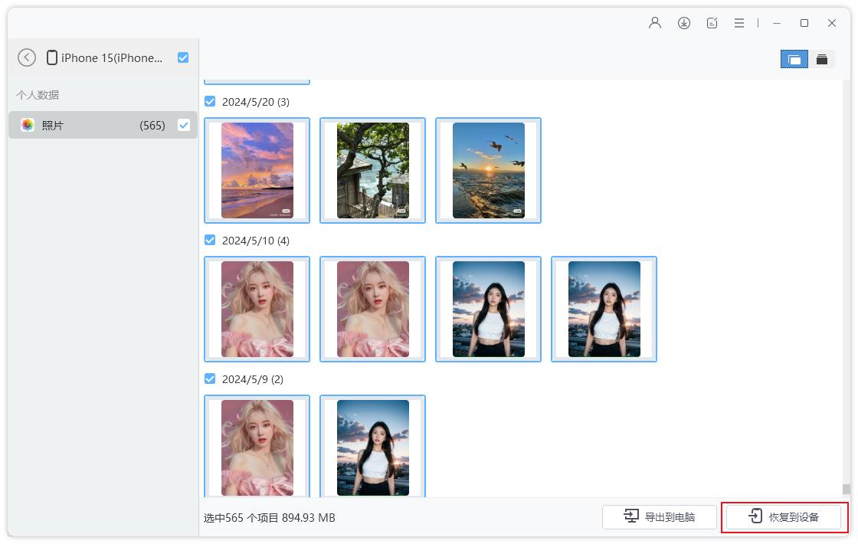Uncheck the 2024/5/10 date group checkbox
Viewport: 858px width, 544px height.
click(209, 240)
